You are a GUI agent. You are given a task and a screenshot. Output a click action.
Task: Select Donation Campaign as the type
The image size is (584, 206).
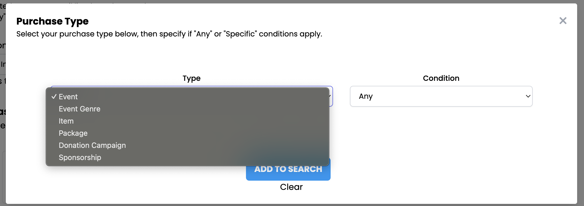click(x=92, y=145)
